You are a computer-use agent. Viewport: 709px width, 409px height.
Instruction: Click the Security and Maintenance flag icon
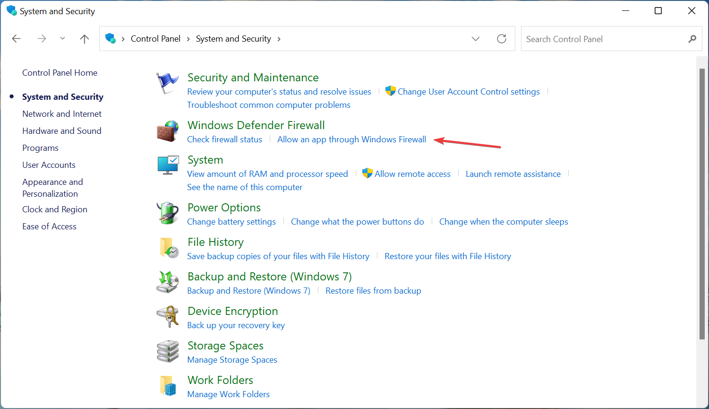coord(168,83)
